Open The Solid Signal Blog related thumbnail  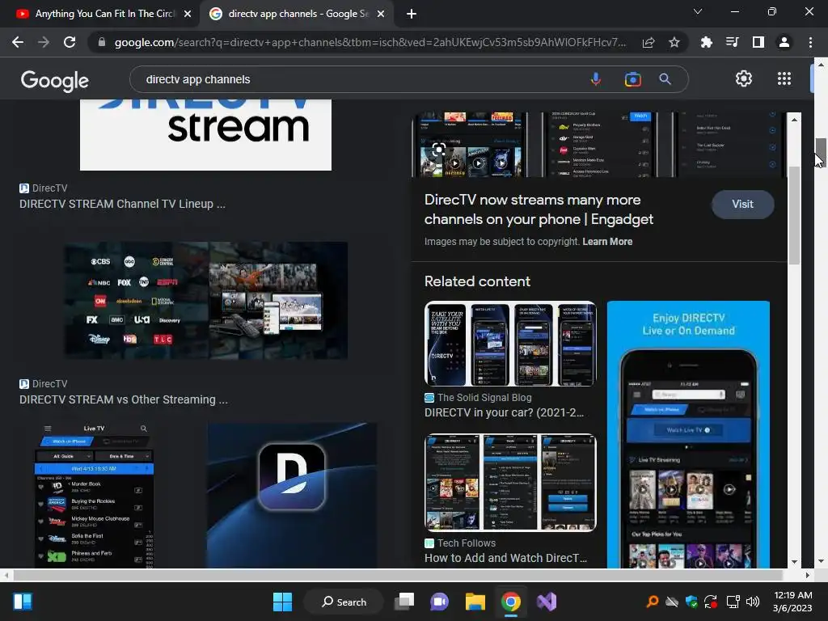(511, 344)
